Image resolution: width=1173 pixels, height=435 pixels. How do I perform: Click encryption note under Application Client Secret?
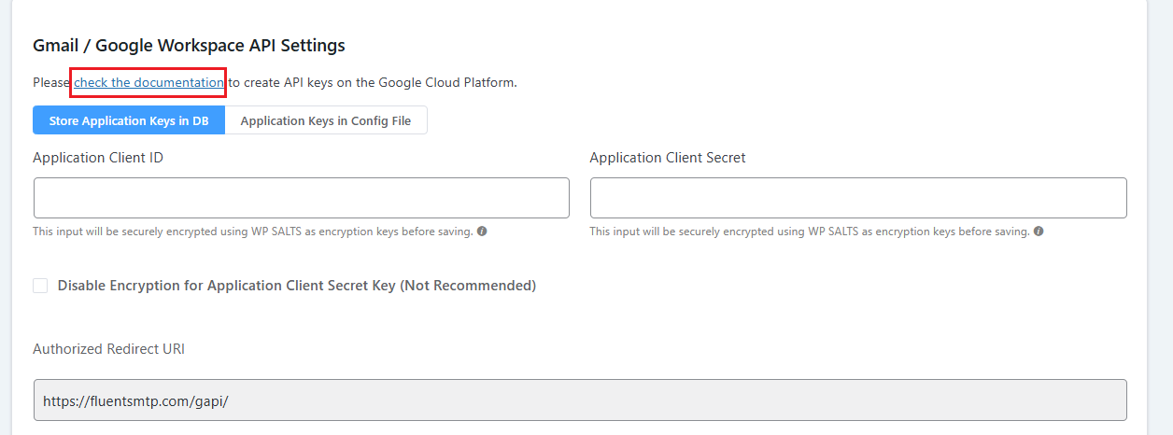[x=810, y=232]
